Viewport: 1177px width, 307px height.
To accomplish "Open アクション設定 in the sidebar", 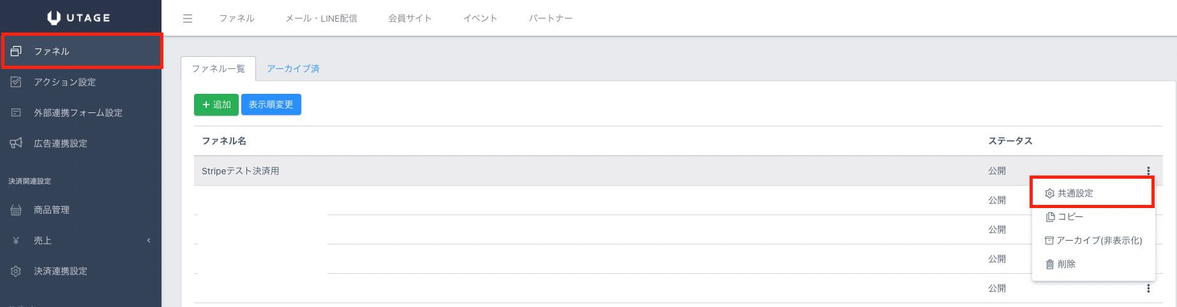I will [64, 82].
